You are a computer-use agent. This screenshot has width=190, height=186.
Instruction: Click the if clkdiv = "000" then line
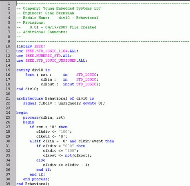point(61,146)
